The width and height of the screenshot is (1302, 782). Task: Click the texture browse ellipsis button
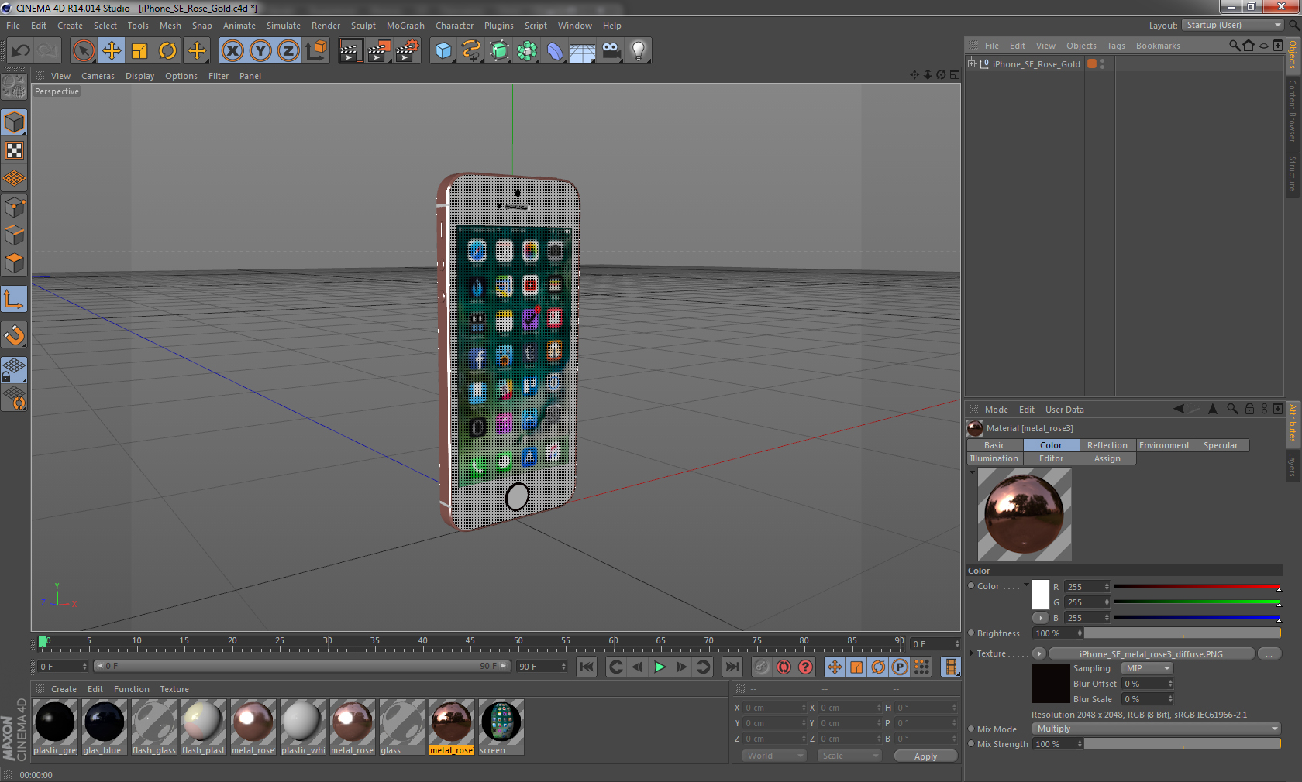pos(1269,653)
